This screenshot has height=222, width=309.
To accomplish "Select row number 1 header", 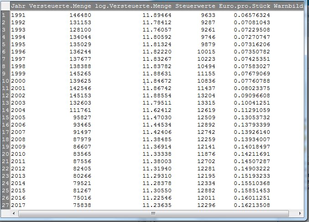I will pyautogui.click(x=4, y=15).
